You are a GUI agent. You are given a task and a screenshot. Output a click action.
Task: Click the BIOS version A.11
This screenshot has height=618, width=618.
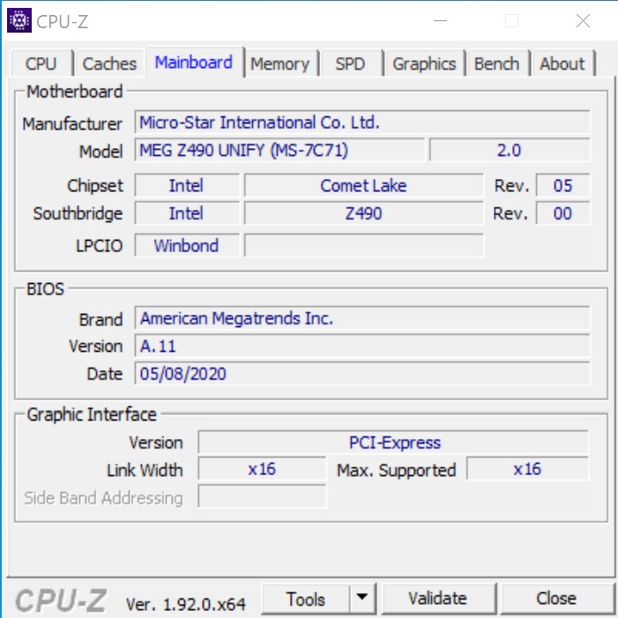pyautogui.click(x=362, y=346)
